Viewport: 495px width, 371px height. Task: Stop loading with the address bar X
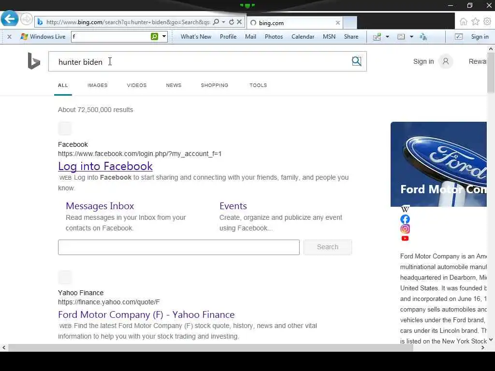239,22
